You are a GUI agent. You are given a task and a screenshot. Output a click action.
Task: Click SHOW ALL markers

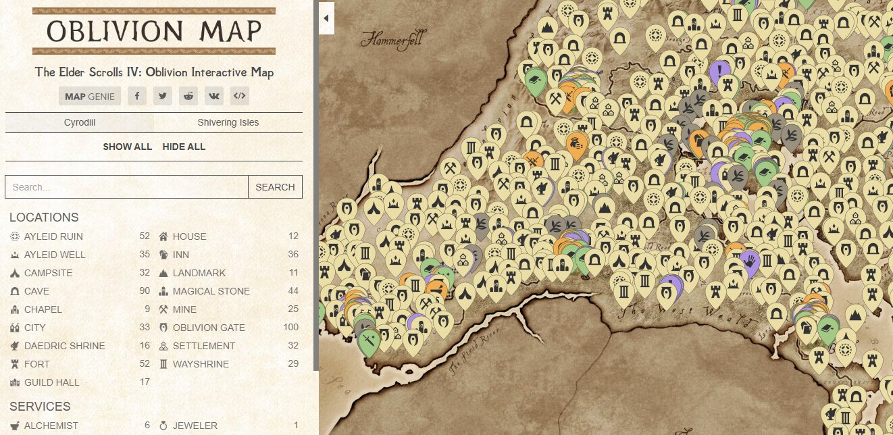[127, 147]
